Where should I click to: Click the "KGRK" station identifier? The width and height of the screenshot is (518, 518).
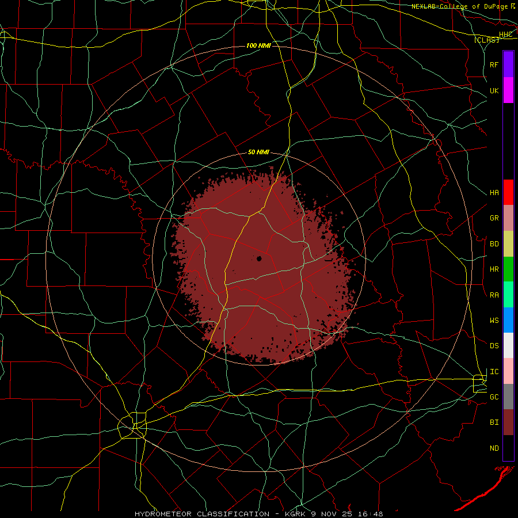[295, 514]
